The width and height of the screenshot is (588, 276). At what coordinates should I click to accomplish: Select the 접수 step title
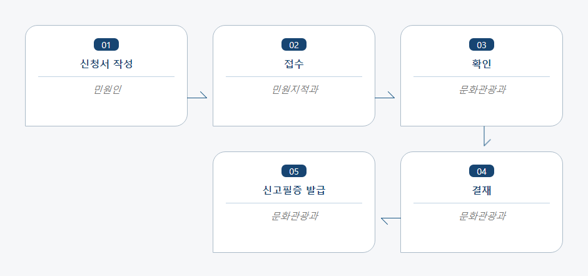click(294, 64)
